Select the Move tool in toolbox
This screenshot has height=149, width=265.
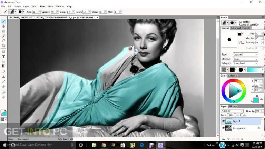3,26
